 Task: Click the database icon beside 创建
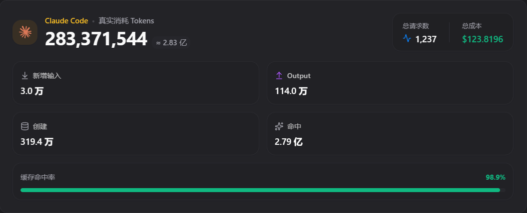coord(25,126)
